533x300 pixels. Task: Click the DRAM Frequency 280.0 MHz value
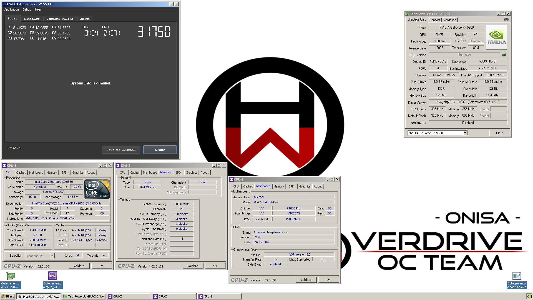(x=182, y=204)
